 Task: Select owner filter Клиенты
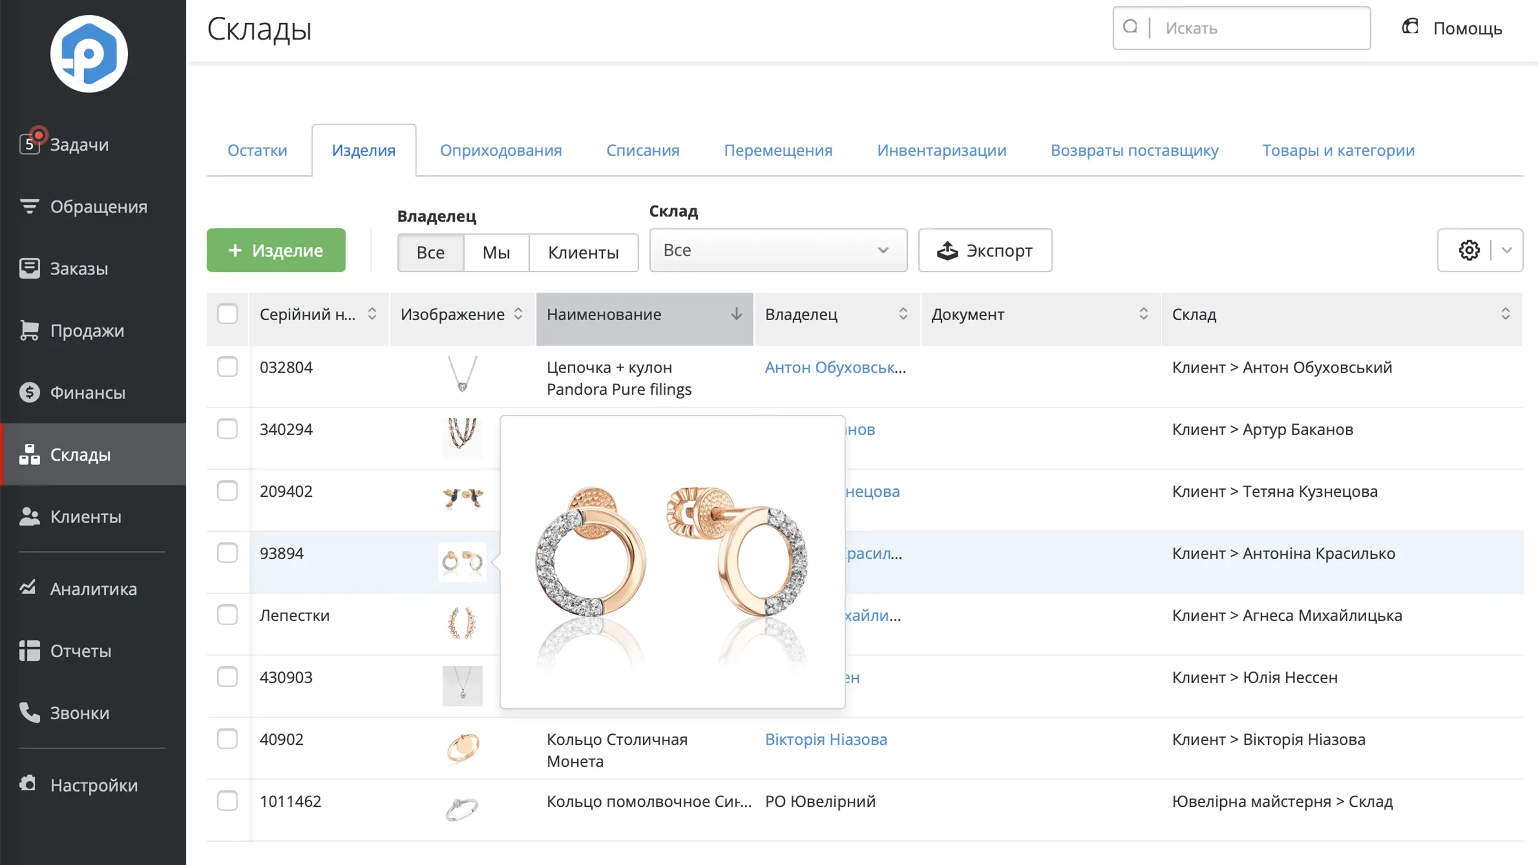pos(583,252)
